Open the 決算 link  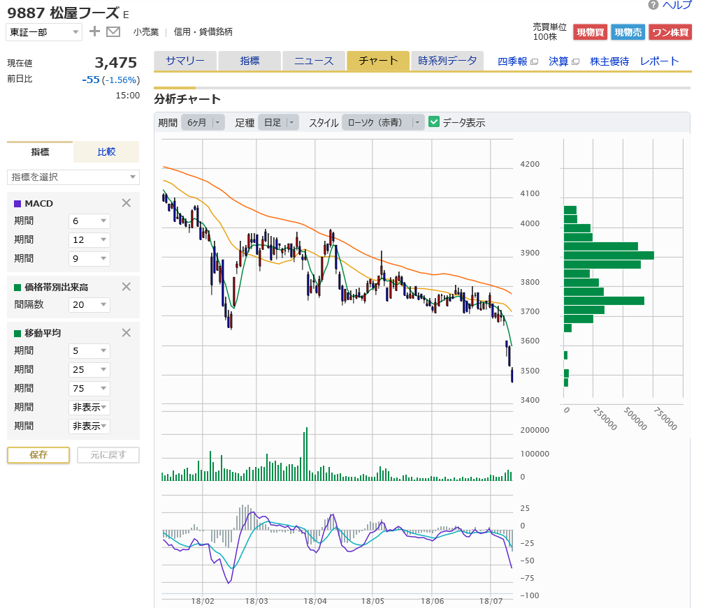(558, 61)
